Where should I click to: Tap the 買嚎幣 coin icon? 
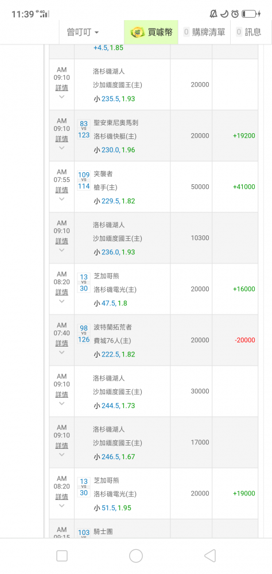pos(137,32)
